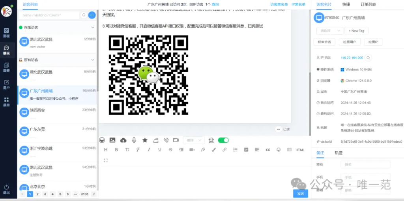Click the font size T icon
Image resolution: width=404 pixels, height=201 pixels.
127,150
